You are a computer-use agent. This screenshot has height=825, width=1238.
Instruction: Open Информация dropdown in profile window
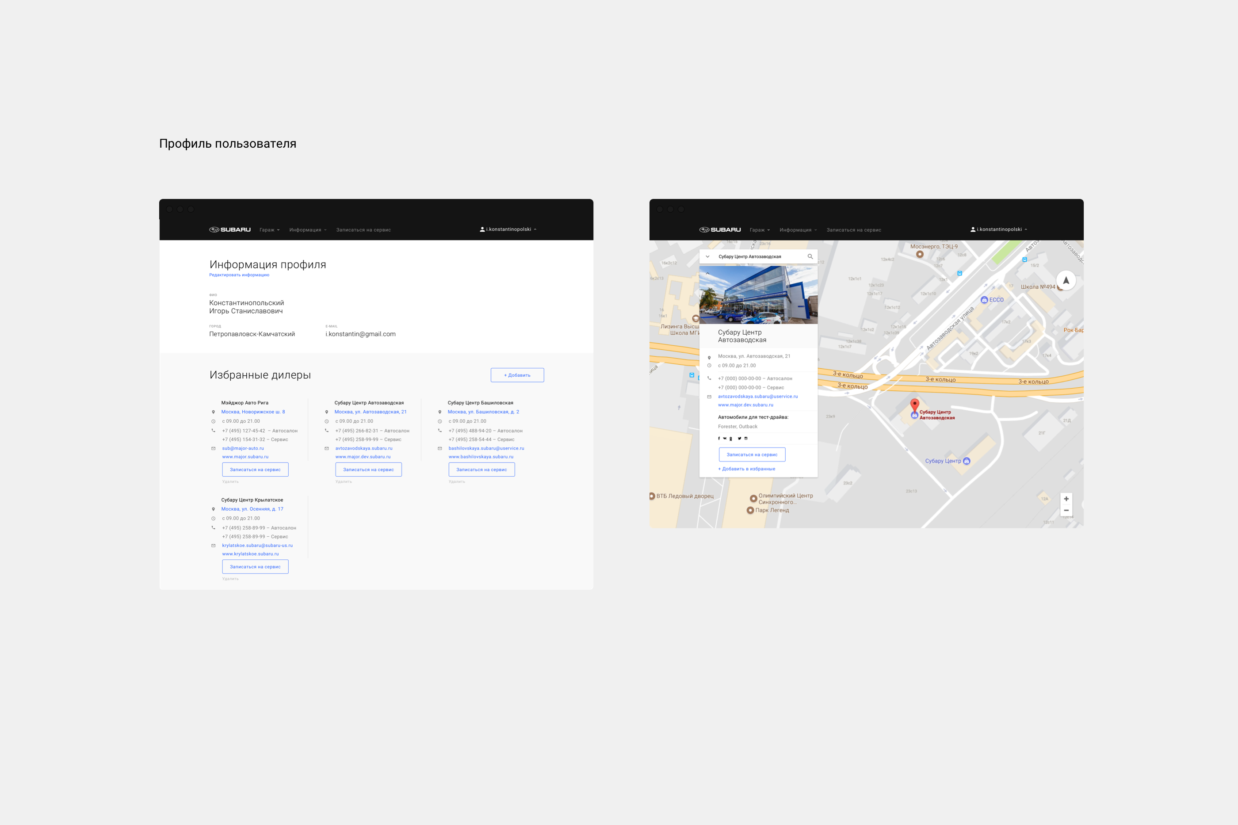coord(308,230)
